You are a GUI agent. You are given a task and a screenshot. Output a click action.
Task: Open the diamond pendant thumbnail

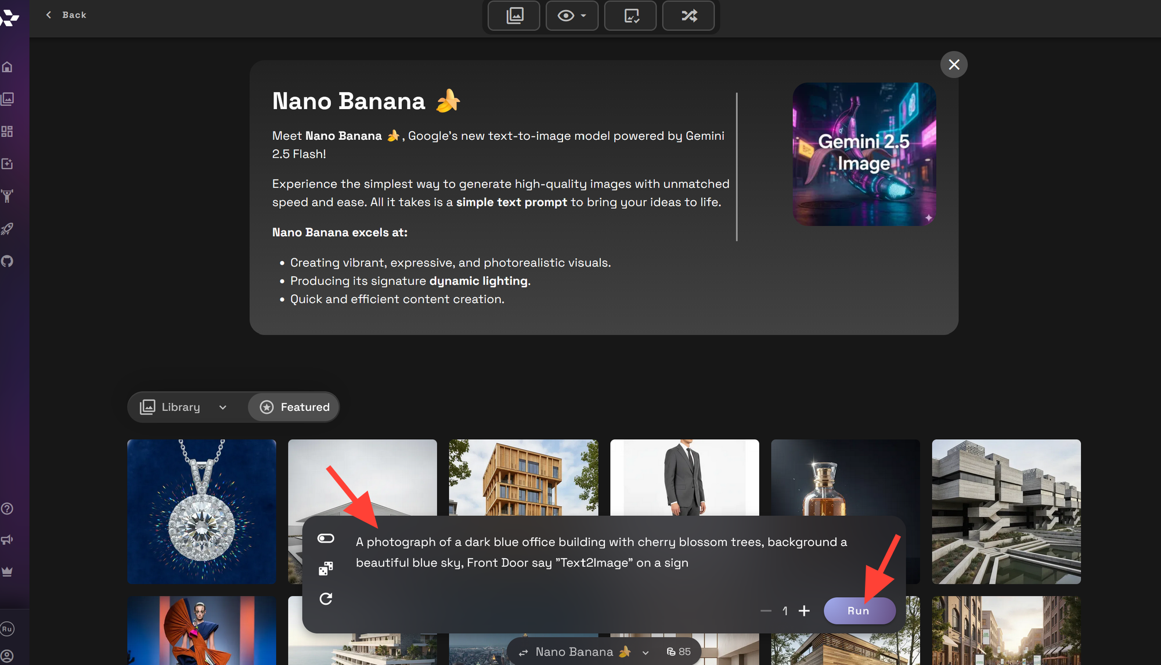(x=201, y=511)
